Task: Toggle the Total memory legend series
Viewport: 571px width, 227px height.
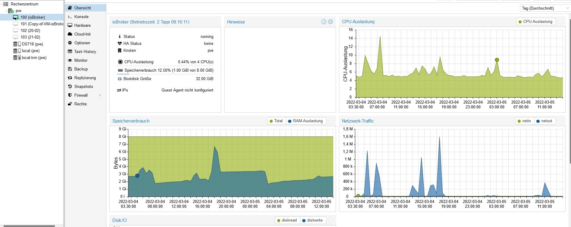Action: (276, 121)
